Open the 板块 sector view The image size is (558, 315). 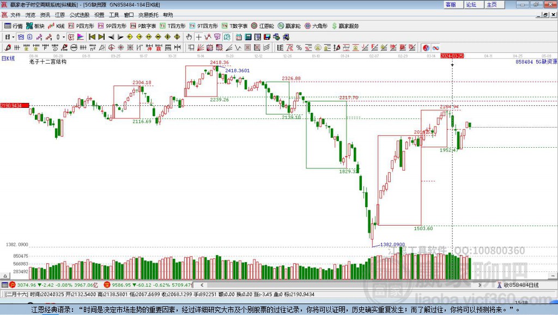point(35,26)
